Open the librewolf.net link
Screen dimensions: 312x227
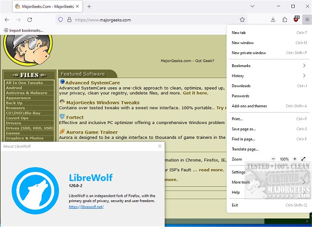(x=86, y=206)
